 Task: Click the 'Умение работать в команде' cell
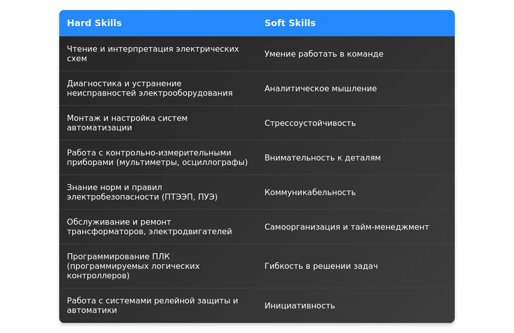coord(324,54)
